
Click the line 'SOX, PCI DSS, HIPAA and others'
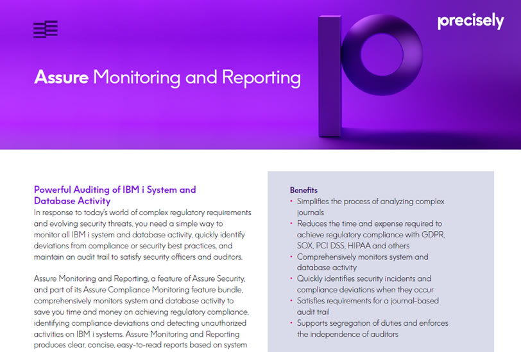(x=353, y=246)
